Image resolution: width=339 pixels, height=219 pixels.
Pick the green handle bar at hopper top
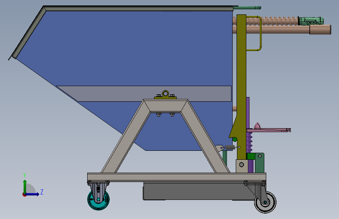[247, 8]
